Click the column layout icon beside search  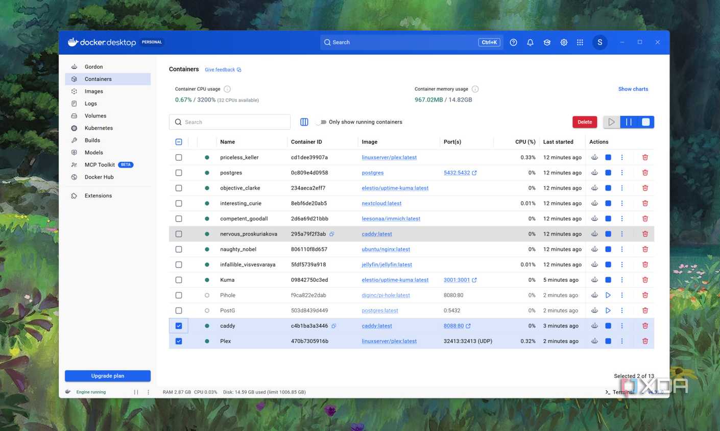[304, 122]
